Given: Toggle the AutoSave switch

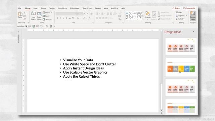Looking at the screenshot, I should coord(28,26).
